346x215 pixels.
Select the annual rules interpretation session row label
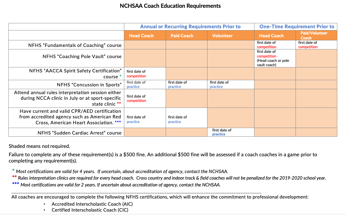(68, 98)
